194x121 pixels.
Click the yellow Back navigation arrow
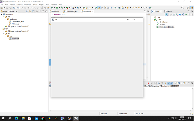coord(139,8)
